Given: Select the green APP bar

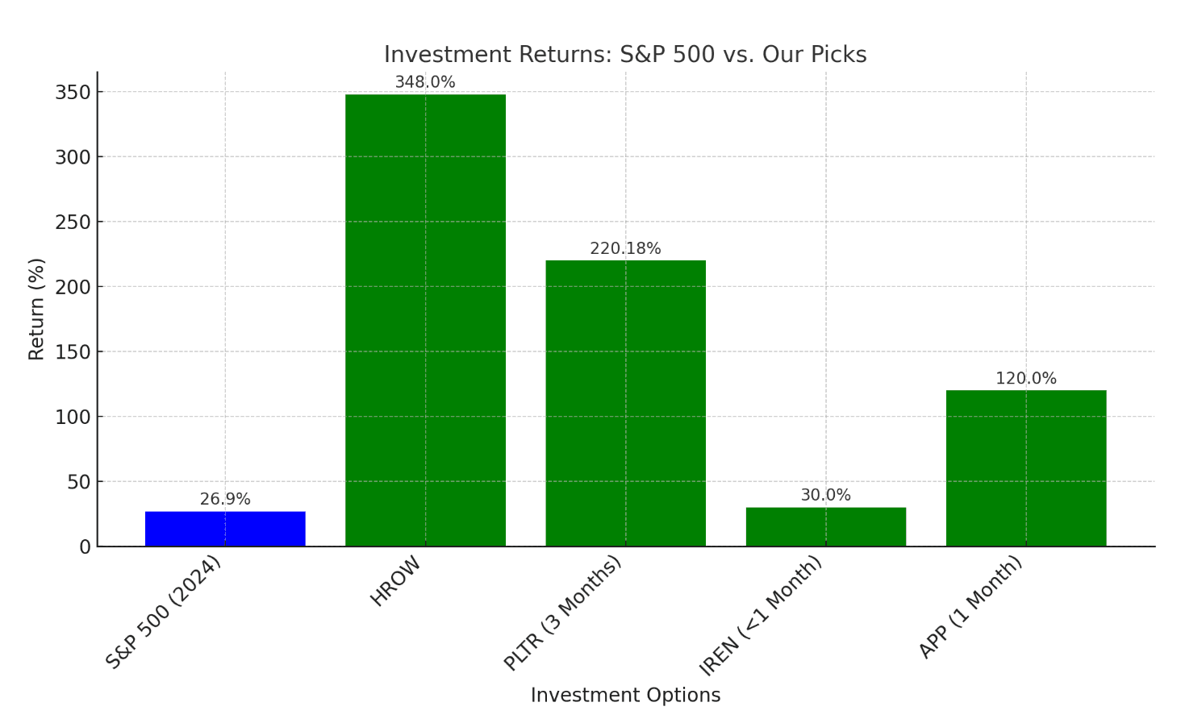Looking at the screenshot, I should tap(1025, 468).
